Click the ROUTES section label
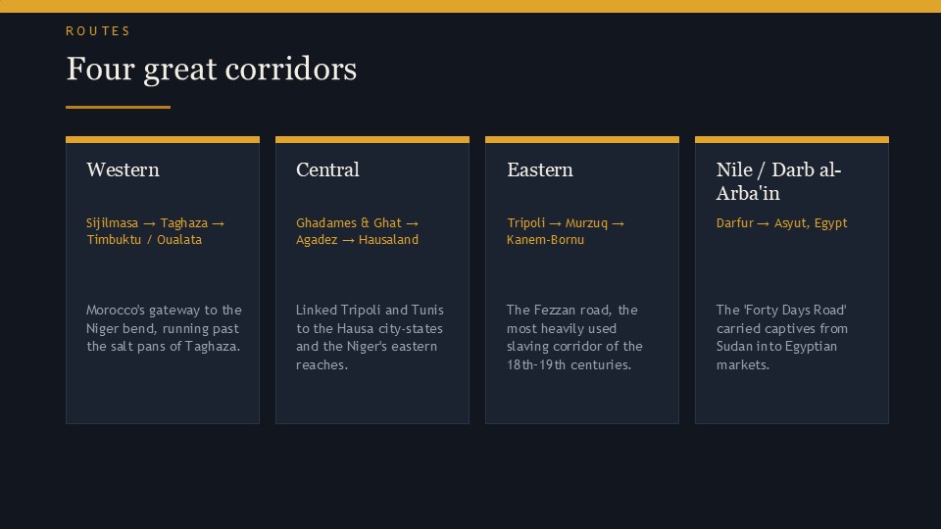The width and height of the screenshot is (941, 529). [98, 31]
